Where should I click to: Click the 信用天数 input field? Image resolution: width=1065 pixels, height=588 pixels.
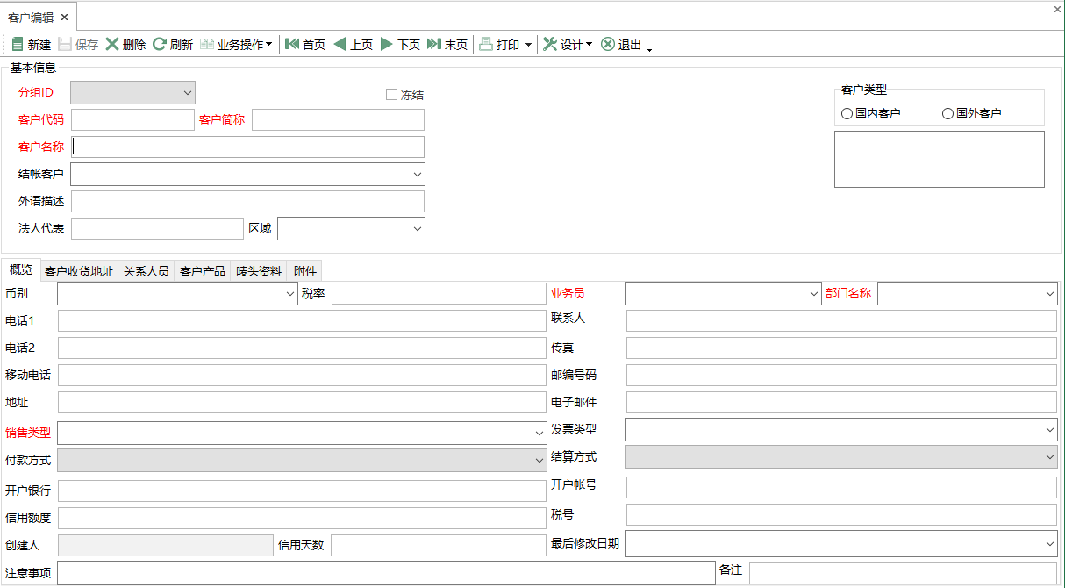tap(439, 545)
